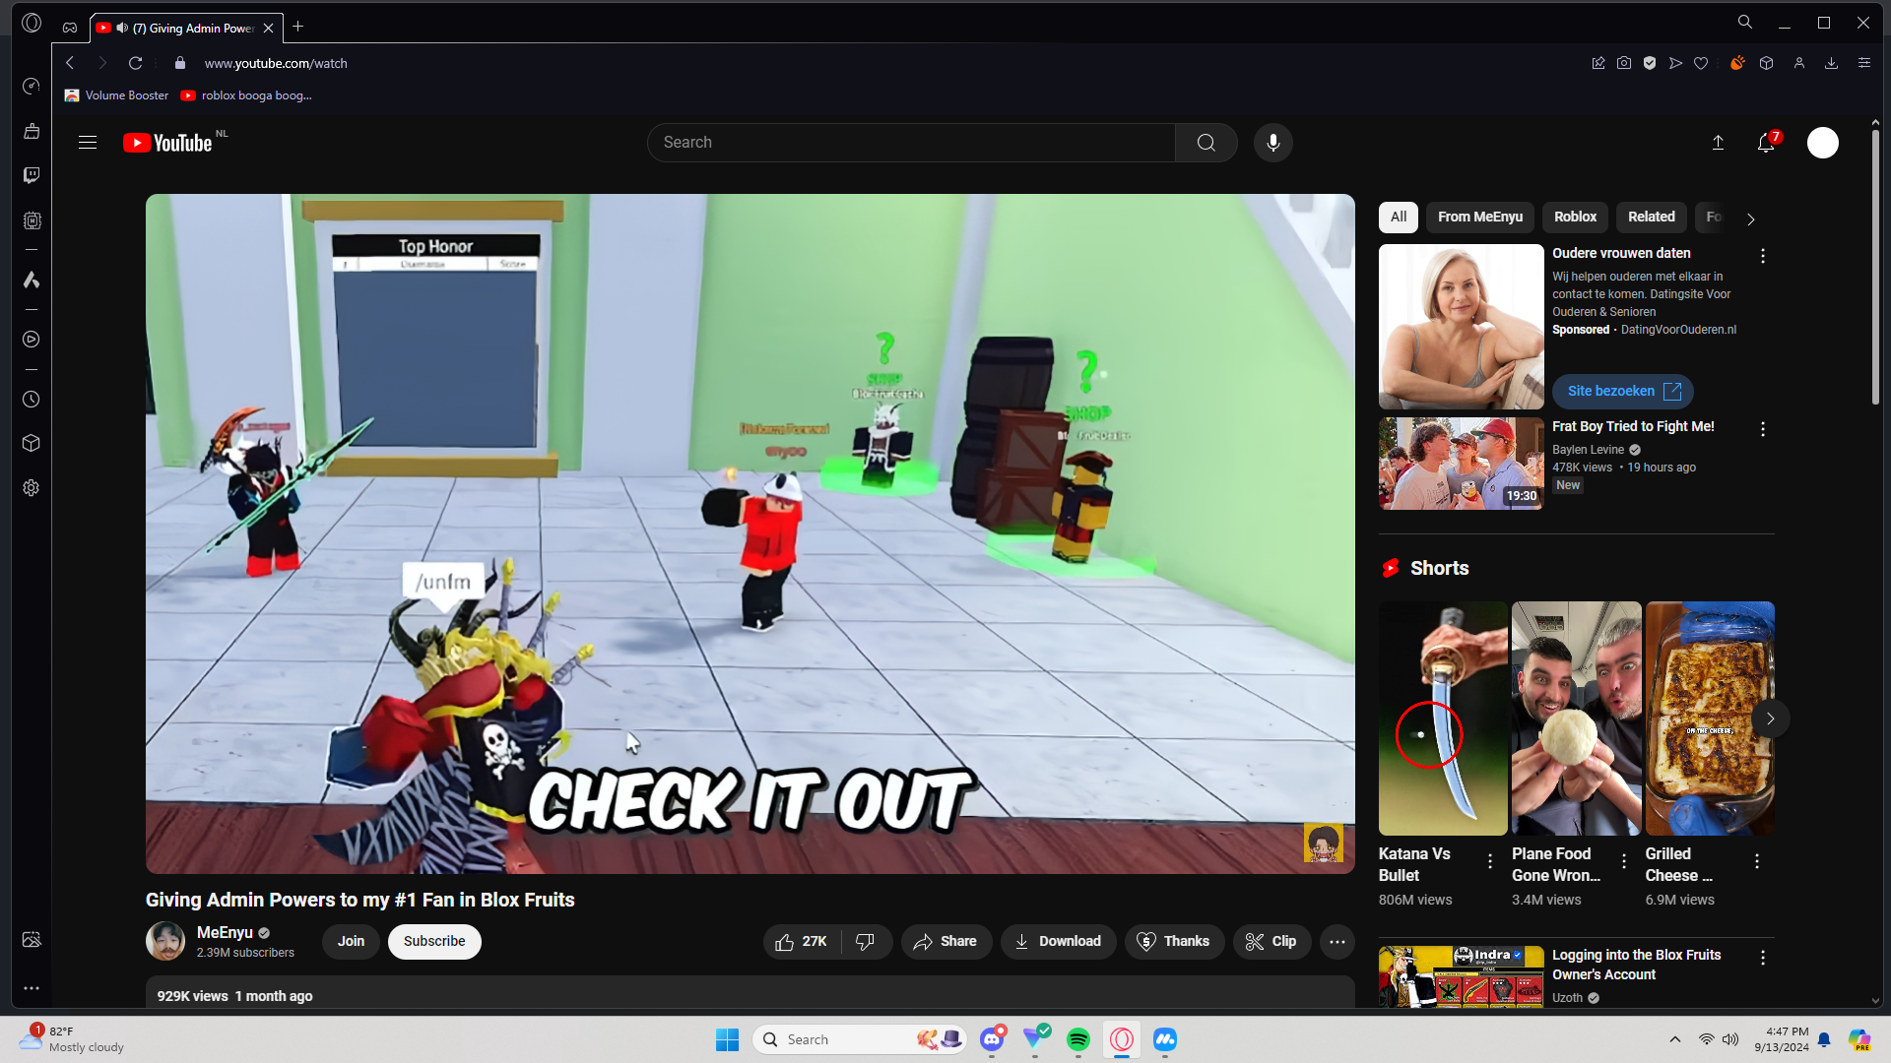The width and height of the screenshot is (1891, 1063).
Task: Open Opera sidebar settings gear
Action: pyautogui.click(x=32, y=488)
